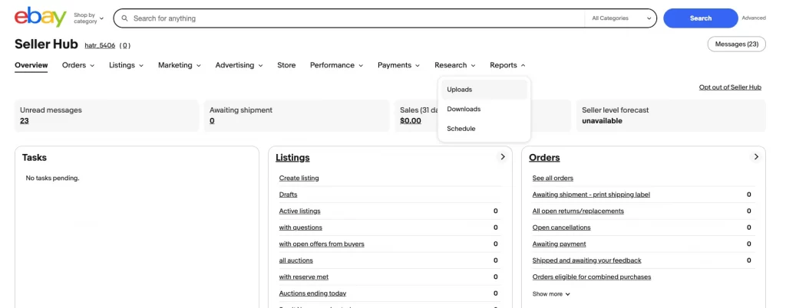The width and height of the screenshot is (786, 308).
Task: Open the Listings card heading
Action: pos(292,158)
